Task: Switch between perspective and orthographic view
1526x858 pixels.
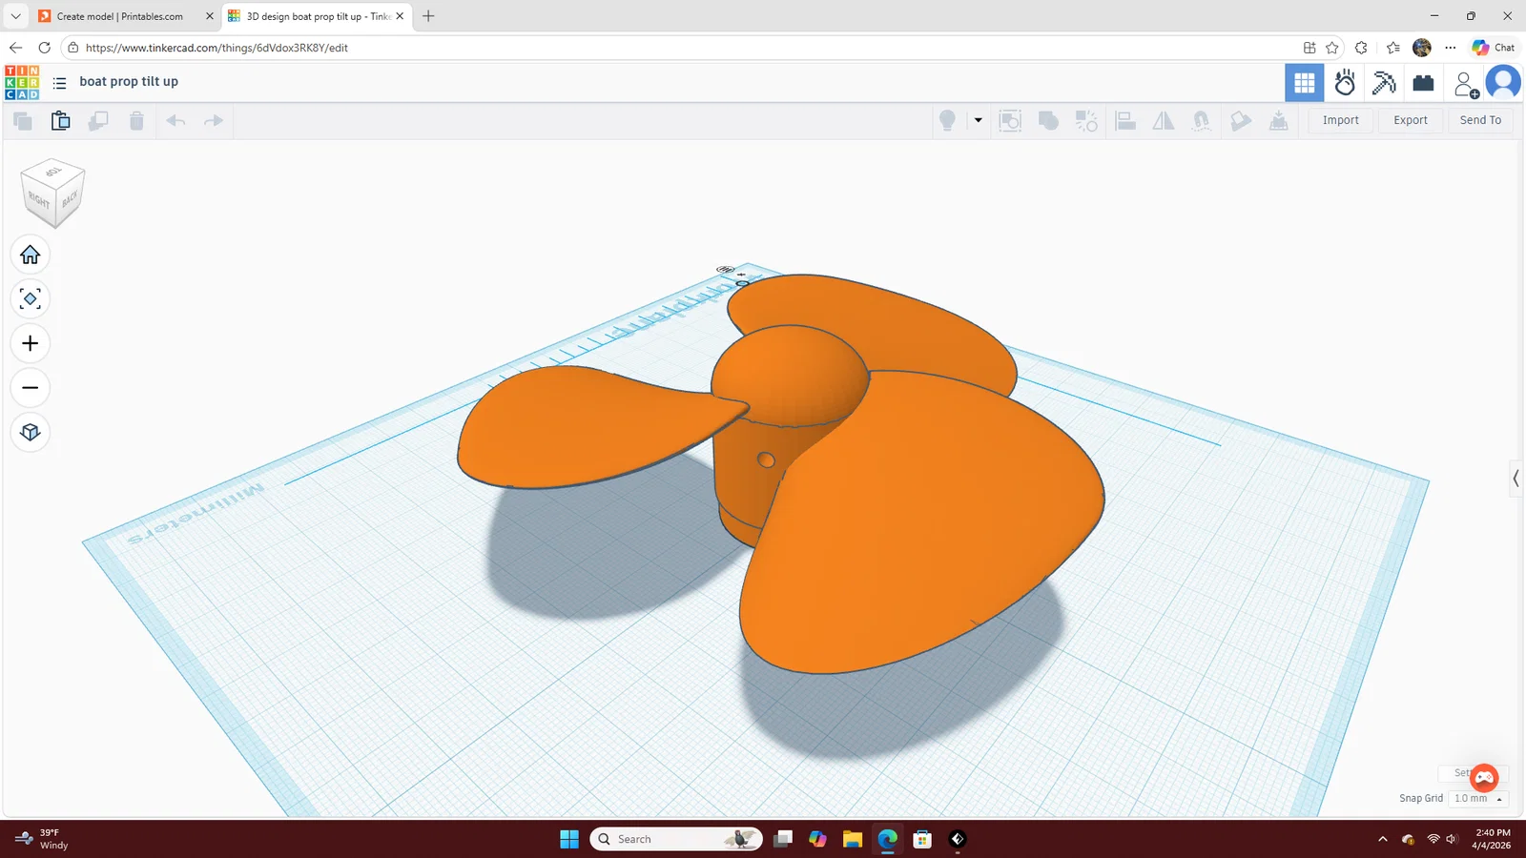Action: pyautogui.click(x=31, y=432)
